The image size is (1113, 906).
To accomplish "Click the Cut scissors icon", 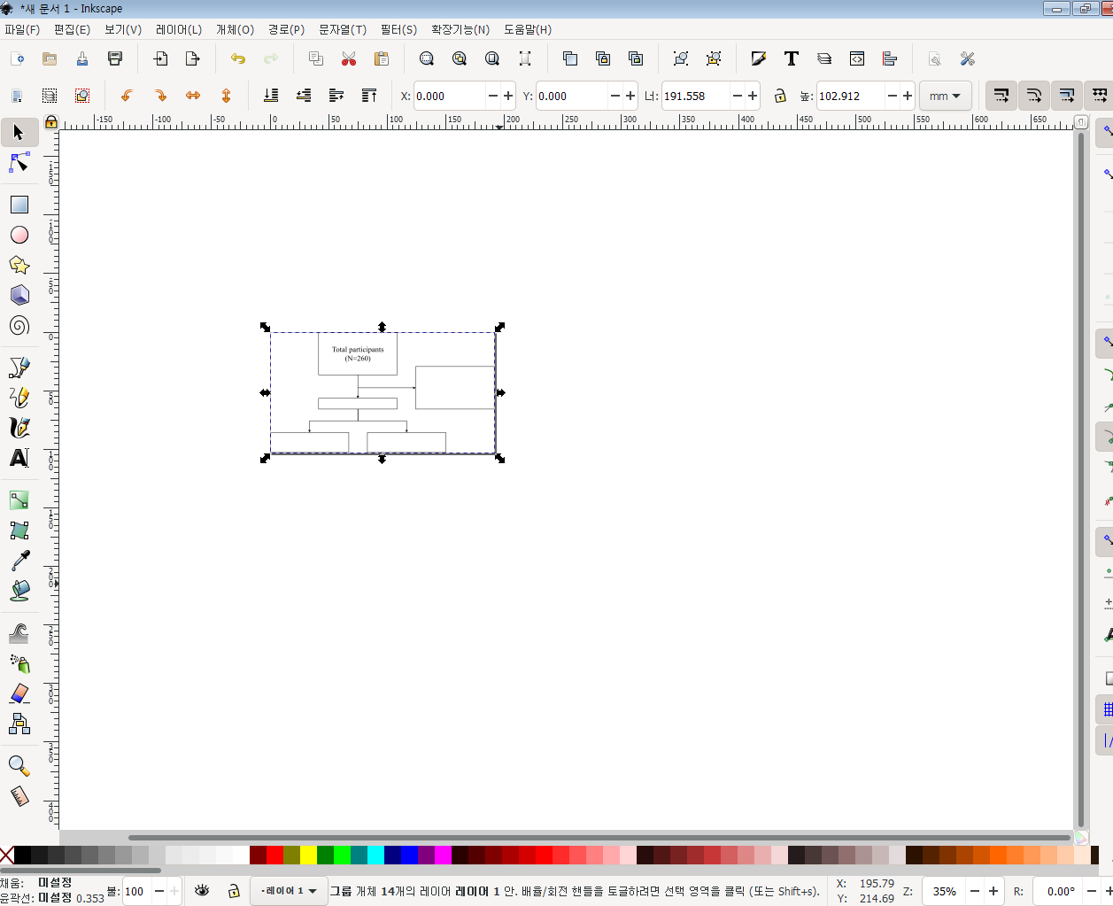I will click(349, 58).
